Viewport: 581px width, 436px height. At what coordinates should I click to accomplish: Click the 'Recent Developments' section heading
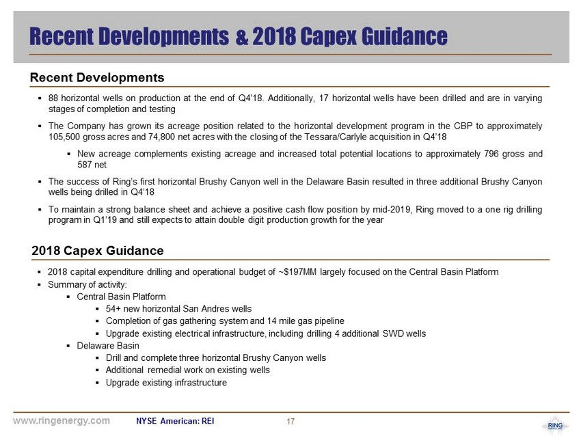pos(97,77)
